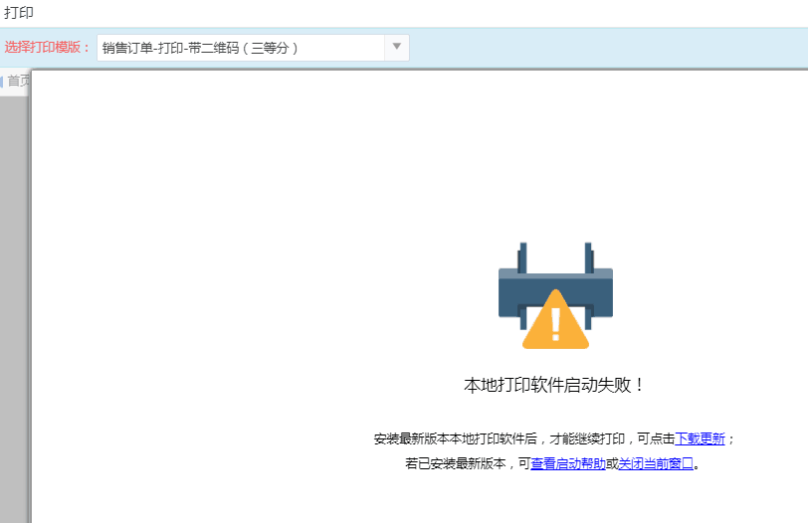Open the 查看启动帮助 link
Screen dimensions: 808x523
[568, 463]
